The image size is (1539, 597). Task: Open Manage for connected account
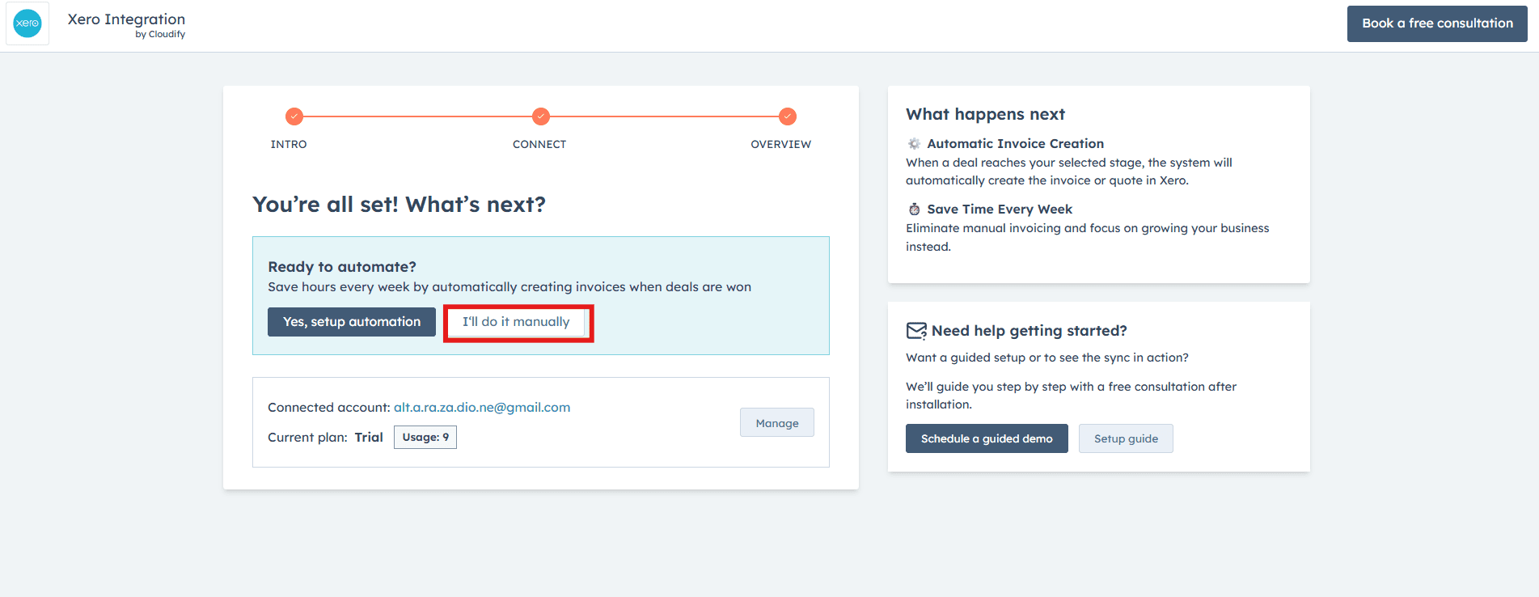coord(777,422)
